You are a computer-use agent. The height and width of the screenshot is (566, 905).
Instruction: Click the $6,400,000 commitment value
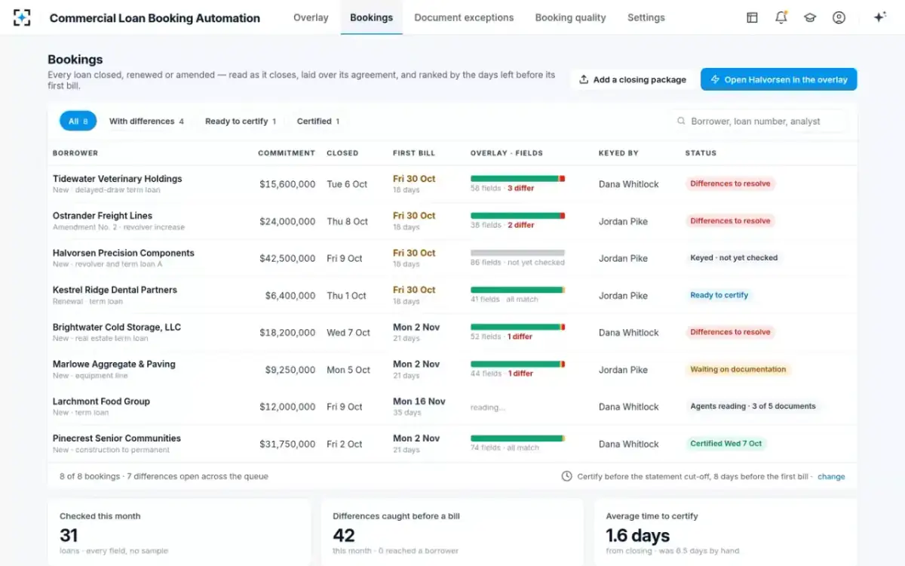290,295
